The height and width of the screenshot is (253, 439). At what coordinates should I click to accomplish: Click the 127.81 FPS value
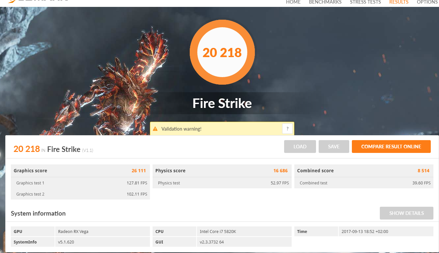[x=137, y=183]
